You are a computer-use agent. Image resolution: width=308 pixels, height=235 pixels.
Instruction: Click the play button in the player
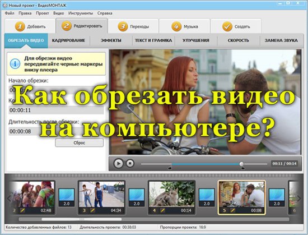pyautogui.click(x=118, y=163)
